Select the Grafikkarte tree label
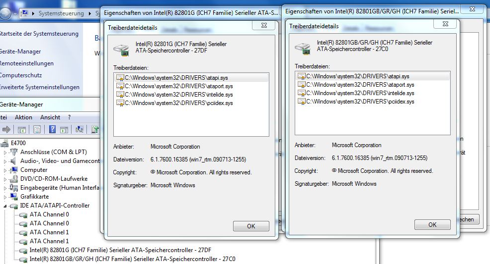Viewport: 490px width, 264px height. 34,197
